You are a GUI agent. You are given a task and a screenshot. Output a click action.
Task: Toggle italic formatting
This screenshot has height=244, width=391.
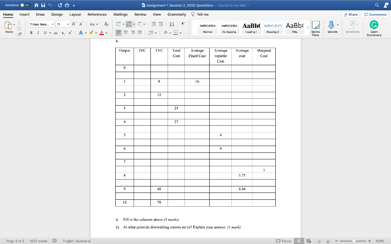click(38, 32)
